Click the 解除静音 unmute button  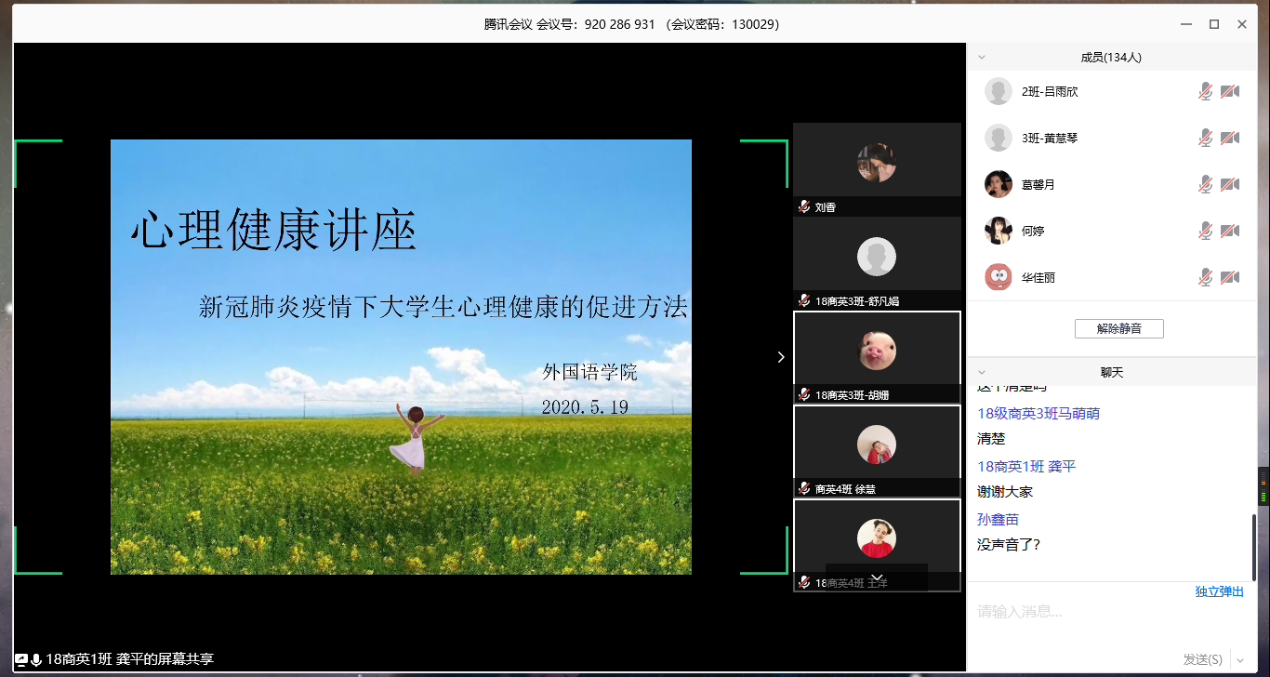(x=1118, y=328)
